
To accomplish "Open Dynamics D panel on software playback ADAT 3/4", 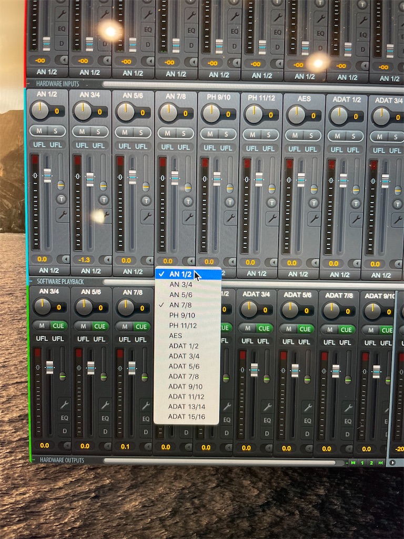I will pos(267,434).
